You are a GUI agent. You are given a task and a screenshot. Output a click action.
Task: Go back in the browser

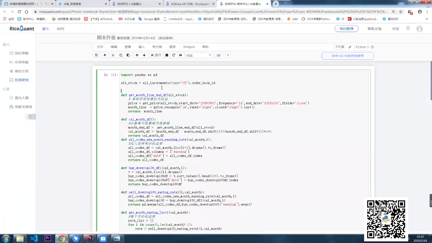point(5,11)
